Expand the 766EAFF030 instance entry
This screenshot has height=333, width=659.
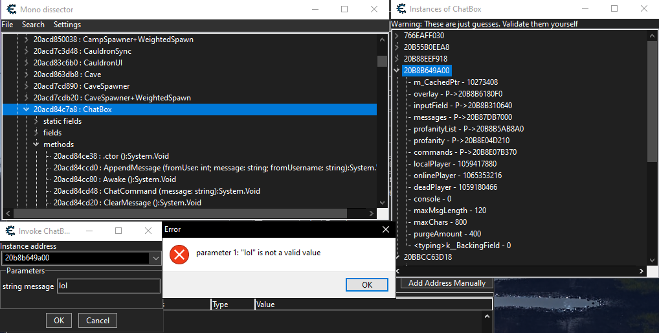[397, 36]
